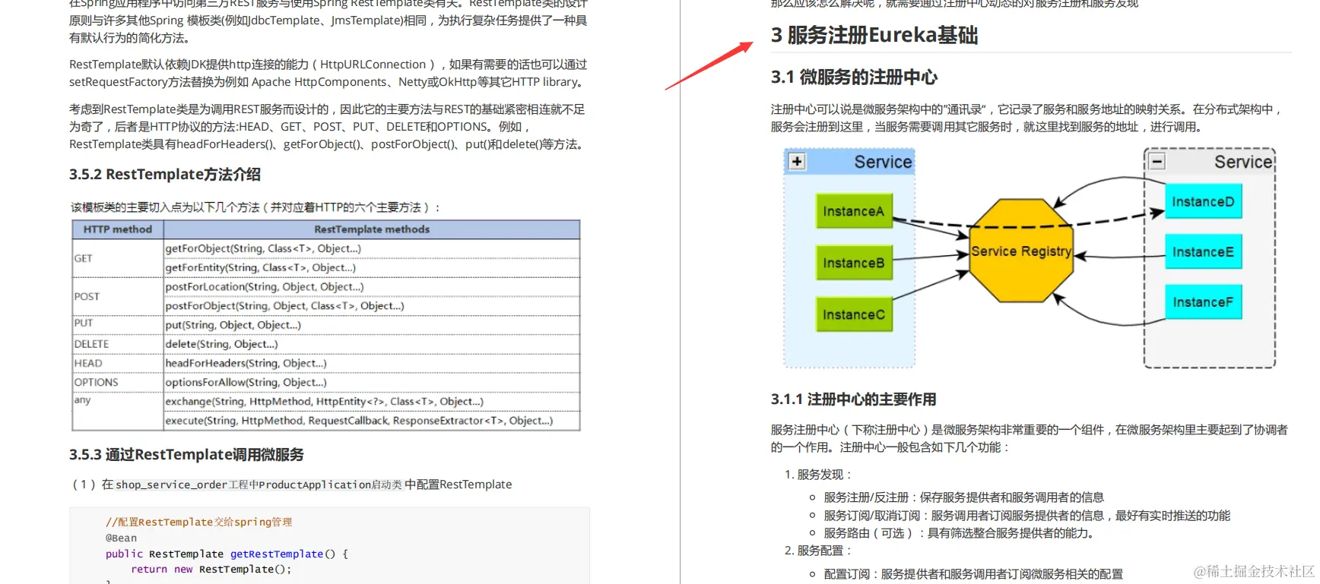Click 'getForEntity(String, Class<T>, Object...)' cell

pyautogui.click(x=372, y=267)
